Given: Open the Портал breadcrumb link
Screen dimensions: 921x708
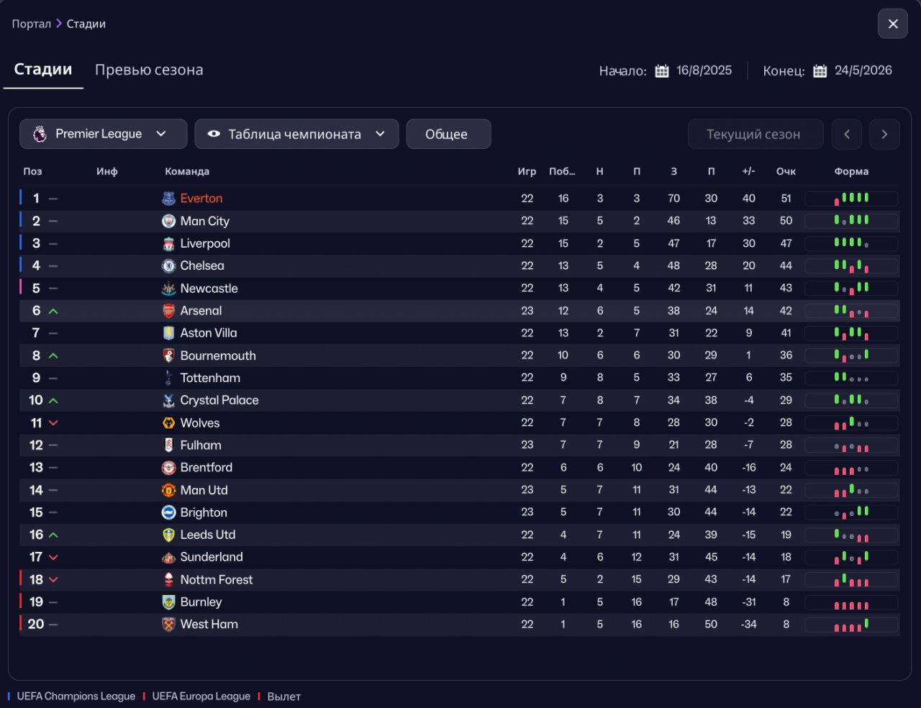Looking at the screenshot, I should pos(31,24).
